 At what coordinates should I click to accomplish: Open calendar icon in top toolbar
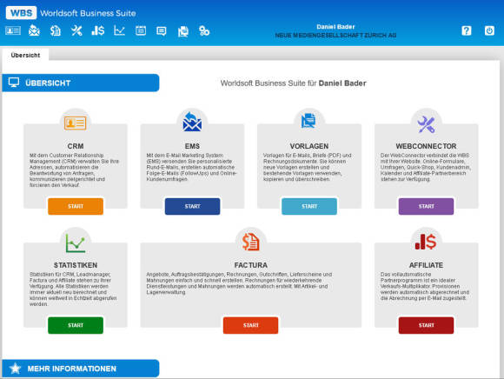(x=141, y=31)
